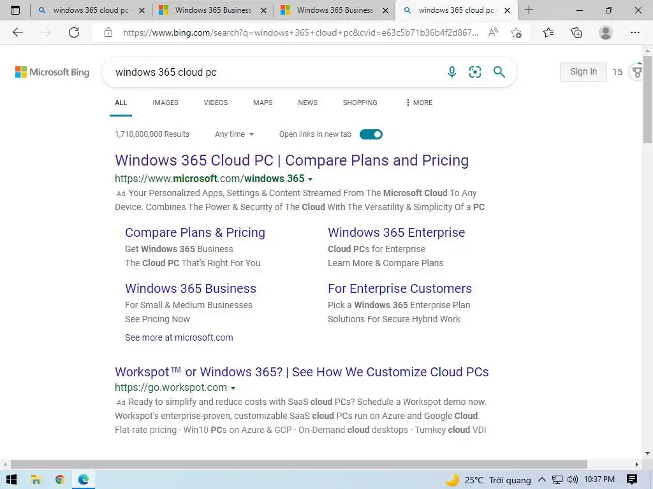Open Read aloud icon in address bar
This screenshot has width=653, height=489.
(493, 32)
